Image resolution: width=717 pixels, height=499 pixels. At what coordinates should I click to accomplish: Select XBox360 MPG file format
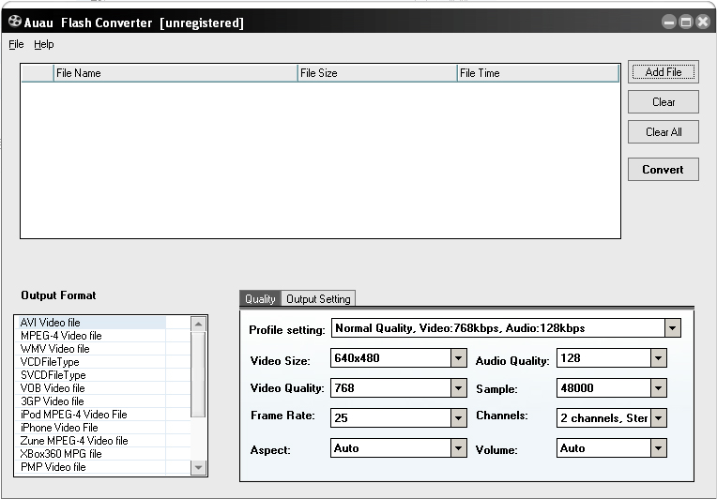90,454
